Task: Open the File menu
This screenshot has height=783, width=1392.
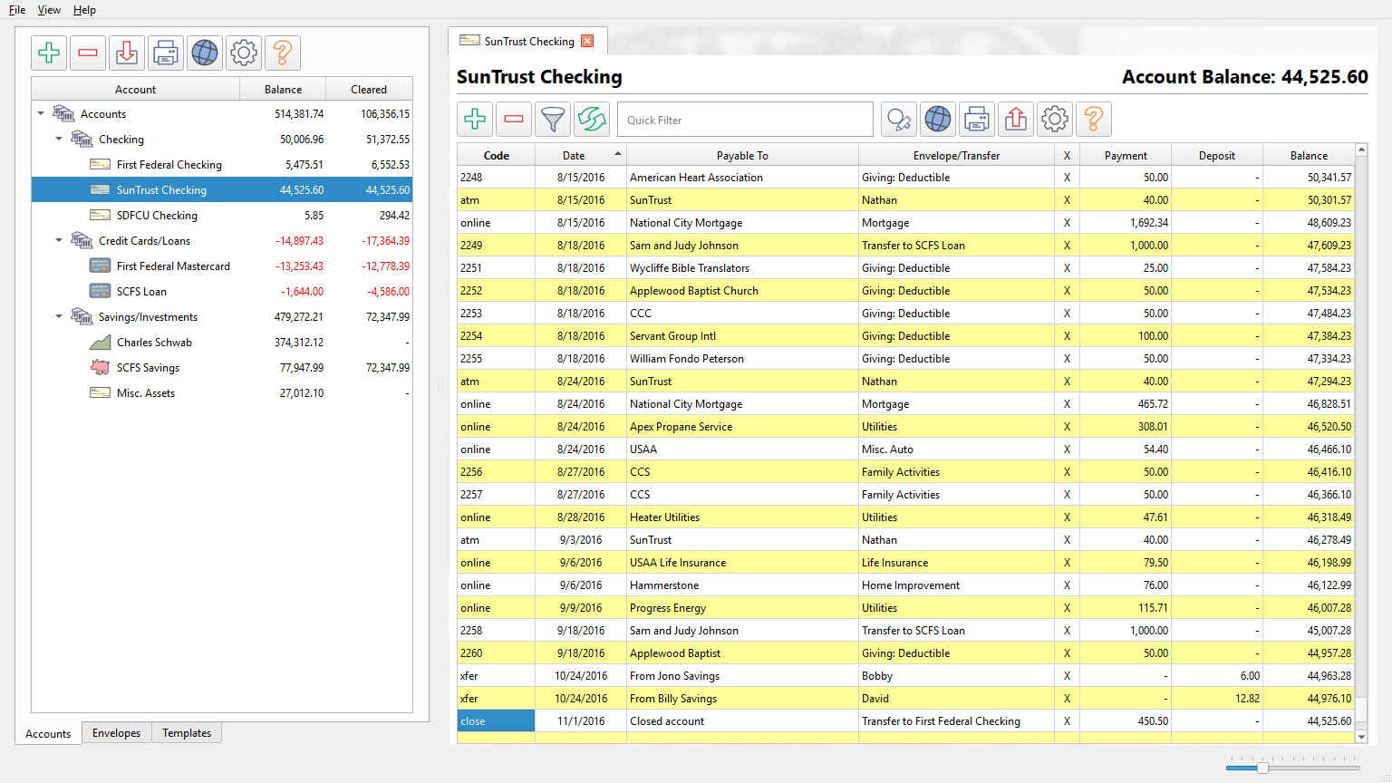Action: 17,10
